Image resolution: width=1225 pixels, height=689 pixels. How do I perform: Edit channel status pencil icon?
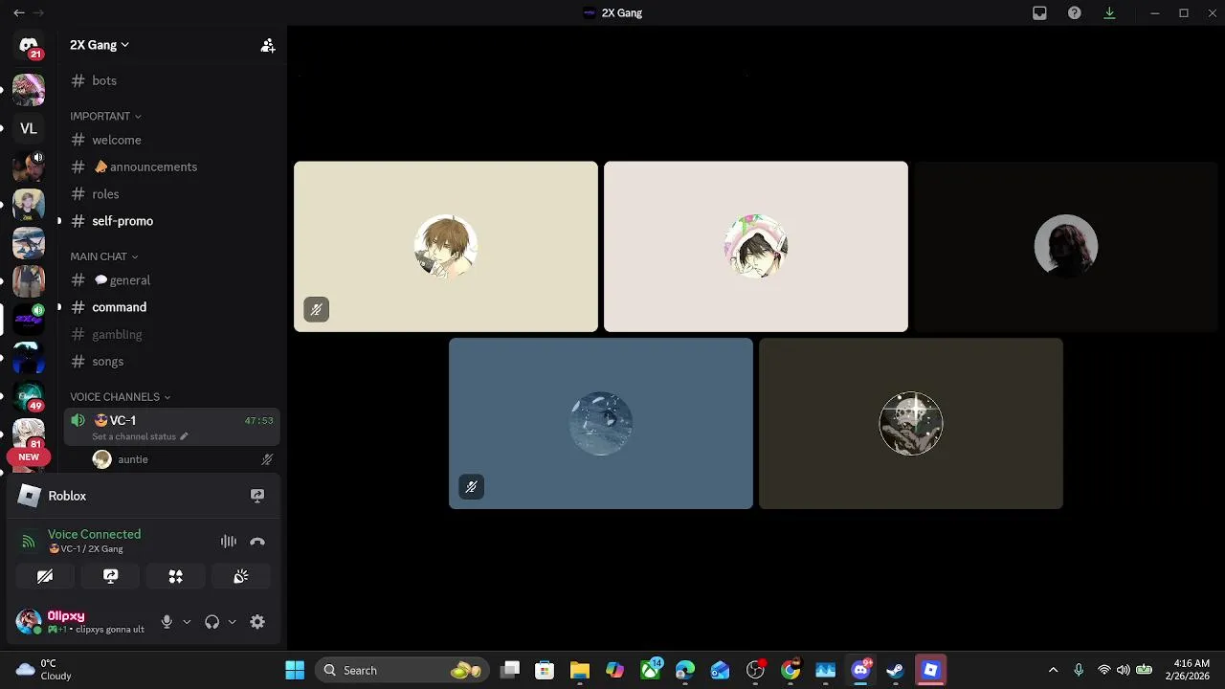(x=184, y=436)
